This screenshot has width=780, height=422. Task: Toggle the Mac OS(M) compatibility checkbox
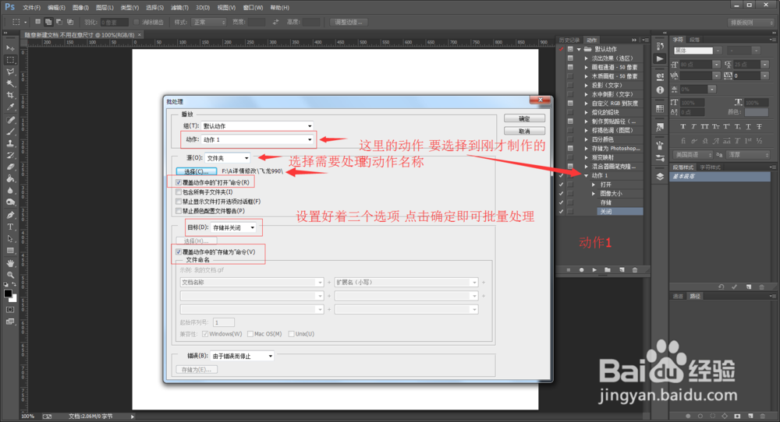coord(250,333)
